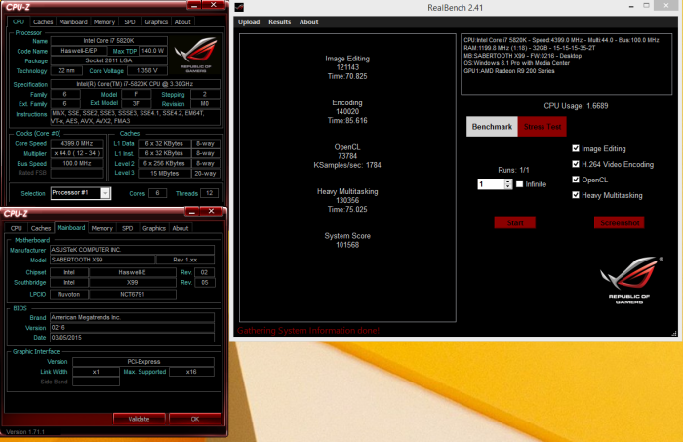
Task: Click the Republic of Gamers logo in RealBench
Action: point(629,280)
